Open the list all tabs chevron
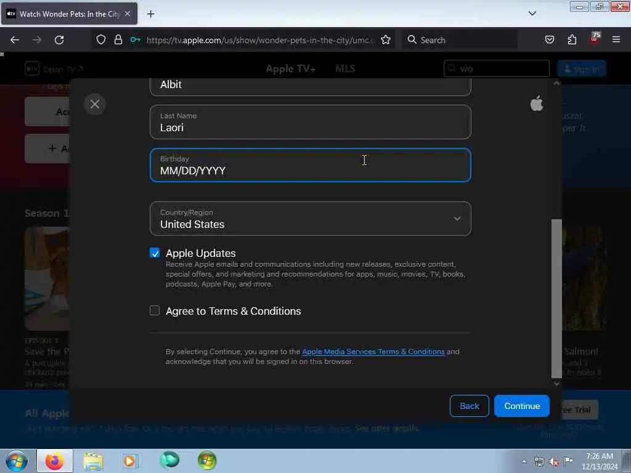This screenshot has height=473, width=631. point(532,14)
